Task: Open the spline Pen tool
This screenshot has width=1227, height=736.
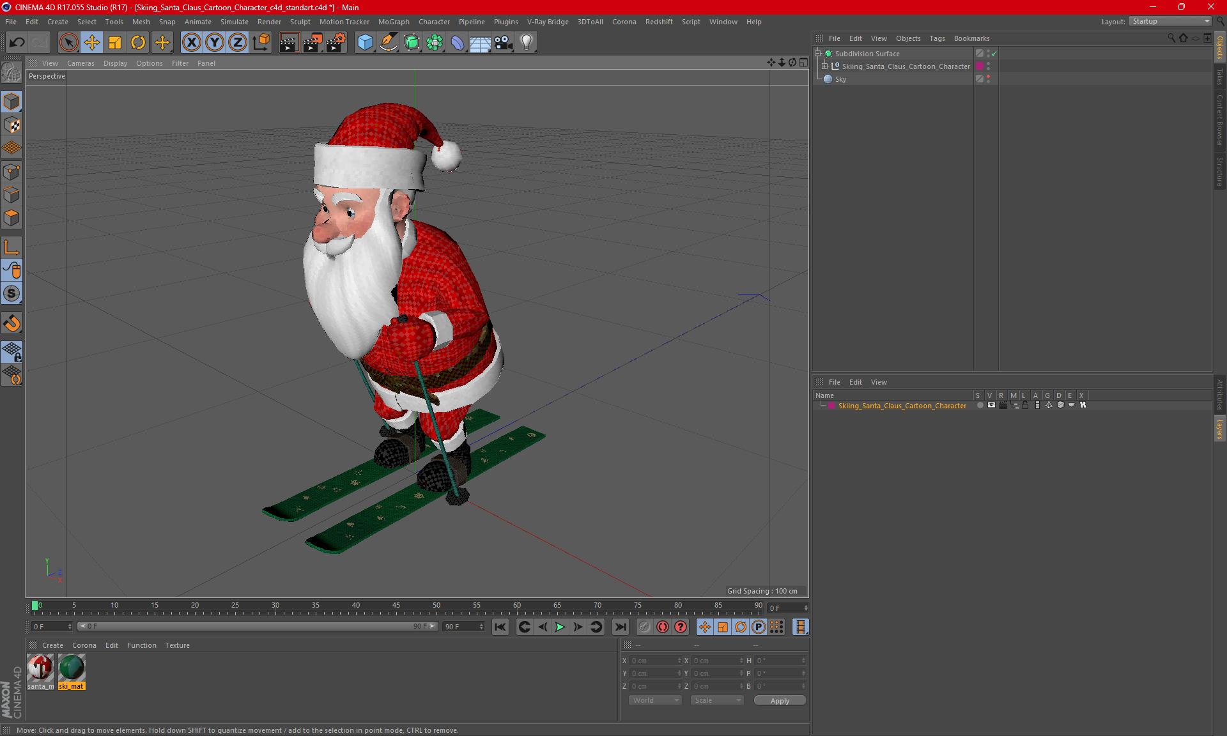Action: pos(389,43)
